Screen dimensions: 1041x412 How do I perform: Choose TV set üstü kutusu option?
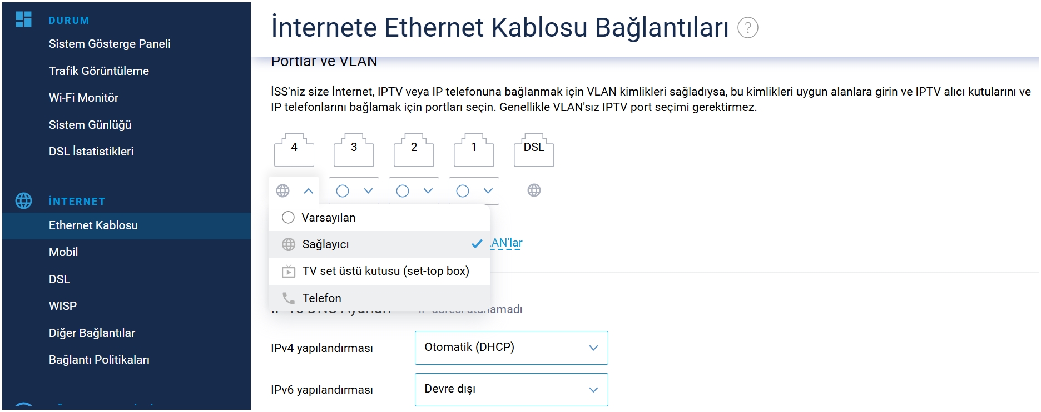point(379,271)
